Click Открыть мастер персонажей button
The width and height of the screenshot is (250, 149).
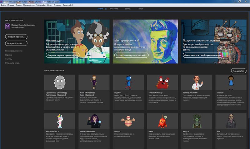click(131, 55)
